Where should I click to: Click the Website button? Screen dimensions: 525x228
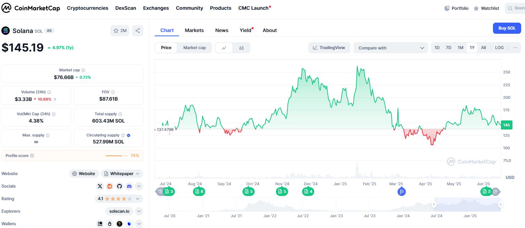pyautogui.click(x=84, y=174)
